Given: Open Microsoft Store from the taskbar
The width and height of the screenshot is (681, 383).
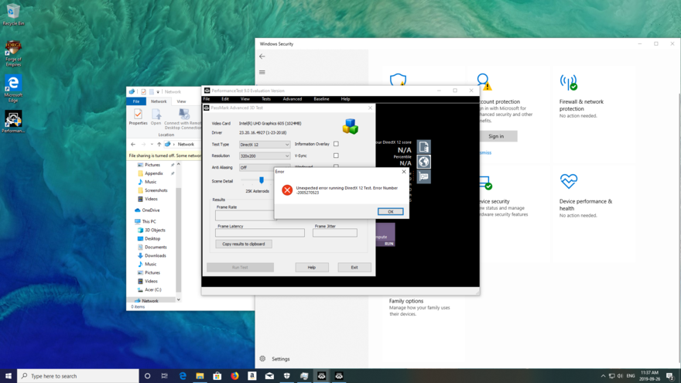Looking at the screenshot, I should 217,376.
